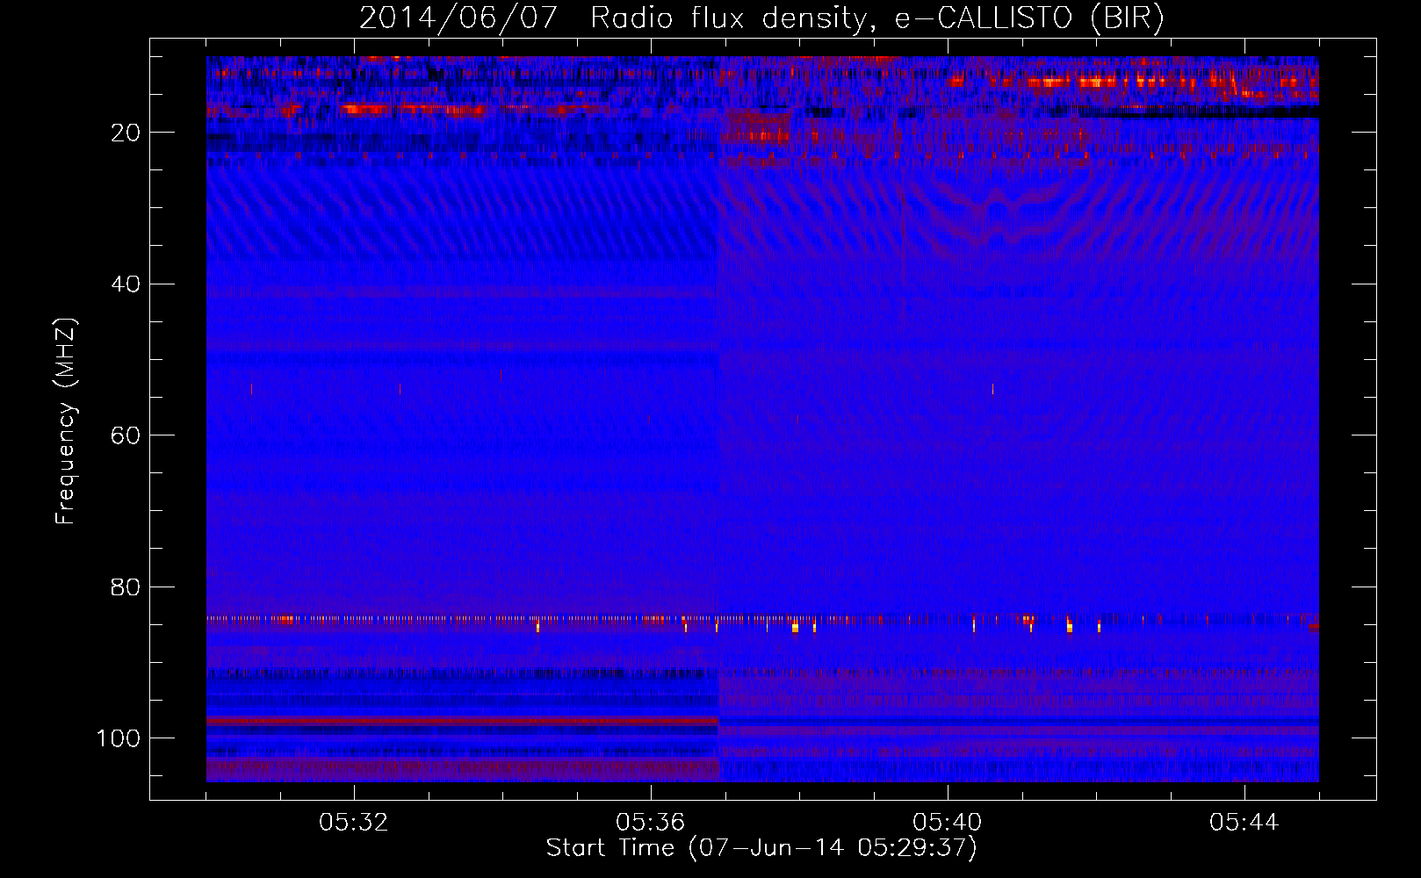Click the 'Start Time (07-Jun-14 05:29:37)' axis label
The width and height of the screenshot is (1421, 878).
pyautogui.click(x=761, y=848)
